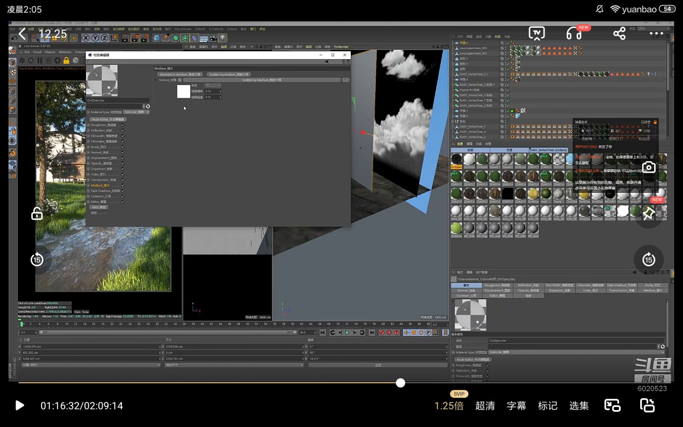
Task: Toggle the Displacement channel checkbox in material editor
Action: [x=123, y=158]
